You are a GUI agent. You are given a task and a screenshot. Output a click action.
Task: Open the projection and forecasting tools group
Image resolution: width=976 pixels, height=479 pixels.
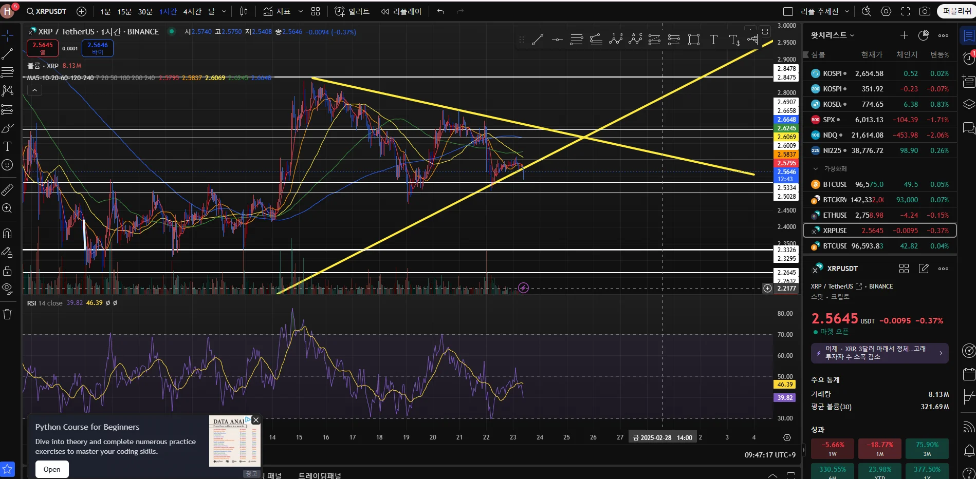pos(7,109)
